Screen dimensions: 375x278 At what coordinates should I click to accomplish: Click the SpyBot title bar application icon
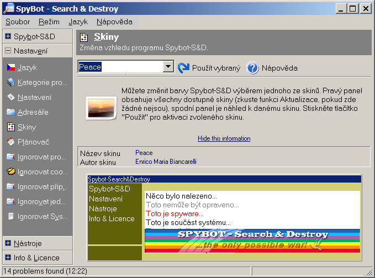coord(9,8)
